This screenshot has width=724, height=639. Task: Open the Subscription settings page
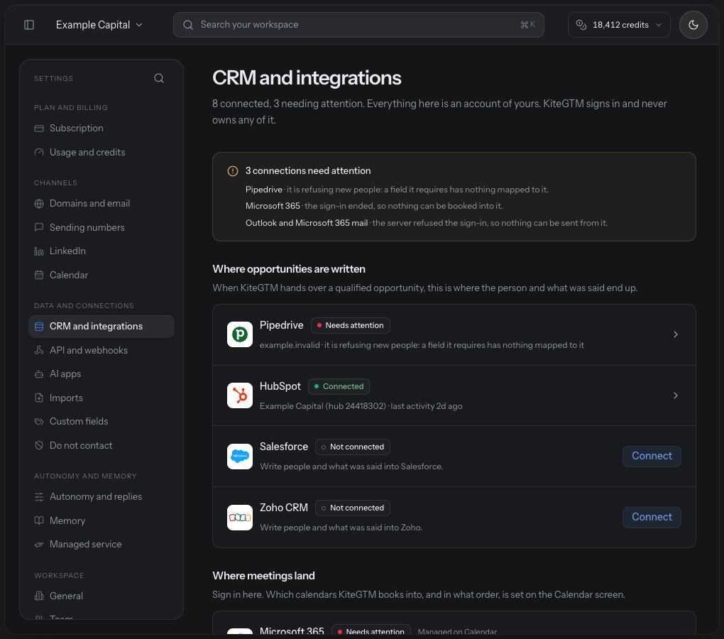point(101,128)
